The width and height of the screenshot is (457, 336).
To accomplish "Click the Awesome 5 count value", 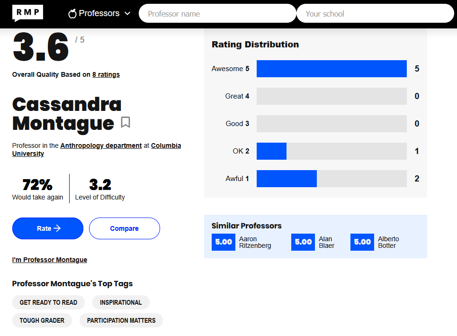I will (x=417, y=69).
